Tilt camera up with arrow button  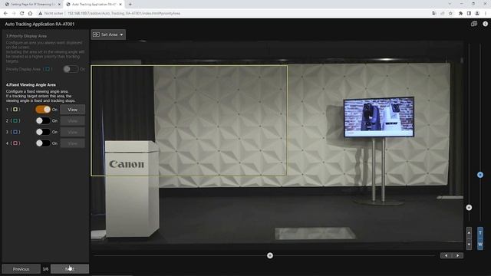click(x=469, y=233)
